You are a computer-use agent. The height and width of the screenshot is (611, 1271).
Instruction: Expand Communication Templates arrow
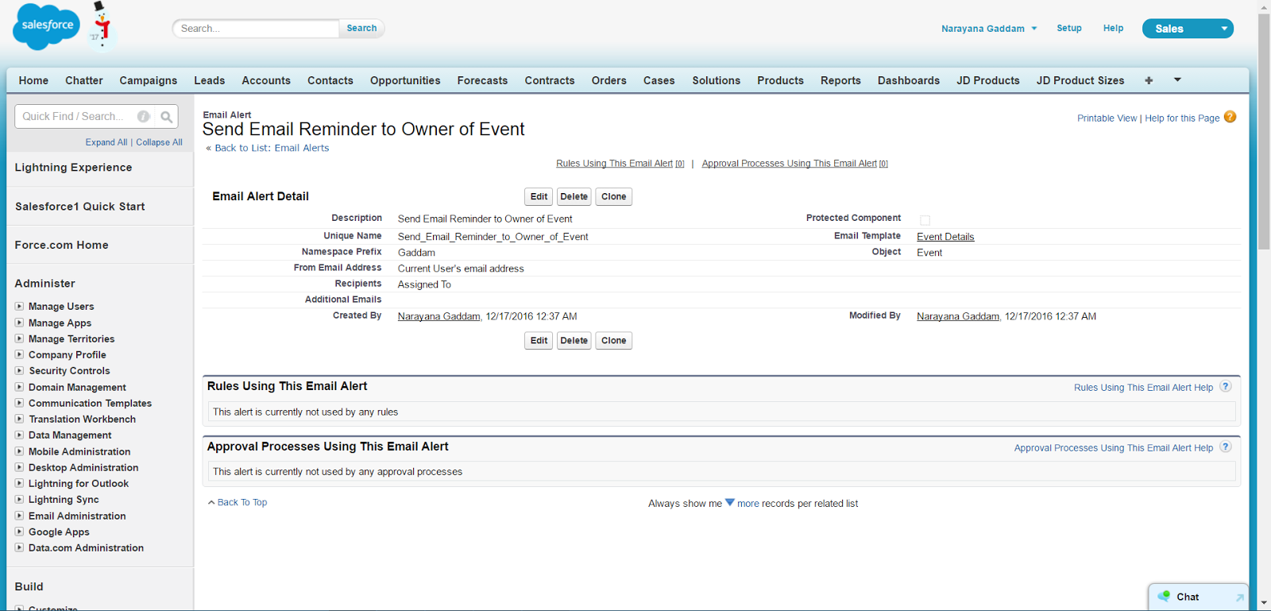[19, 403]
